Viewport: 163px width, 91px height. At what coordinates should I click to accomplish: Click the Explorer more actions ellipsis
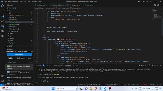[31, 5]
